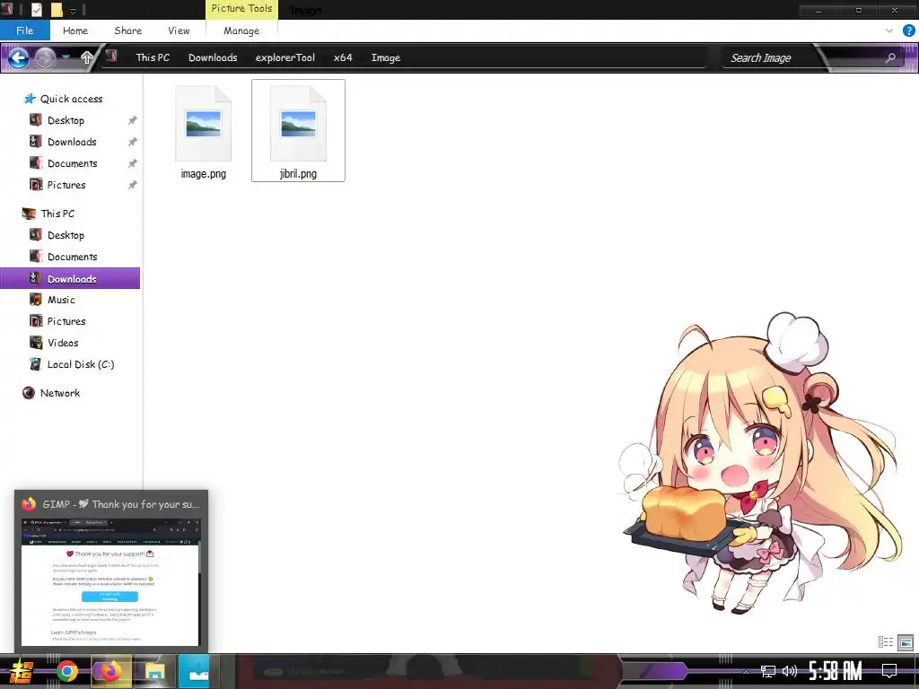Screen dimensions: 919x689
Task: Click the pin icon beside Quick access Documents
Action: [133, 163]
